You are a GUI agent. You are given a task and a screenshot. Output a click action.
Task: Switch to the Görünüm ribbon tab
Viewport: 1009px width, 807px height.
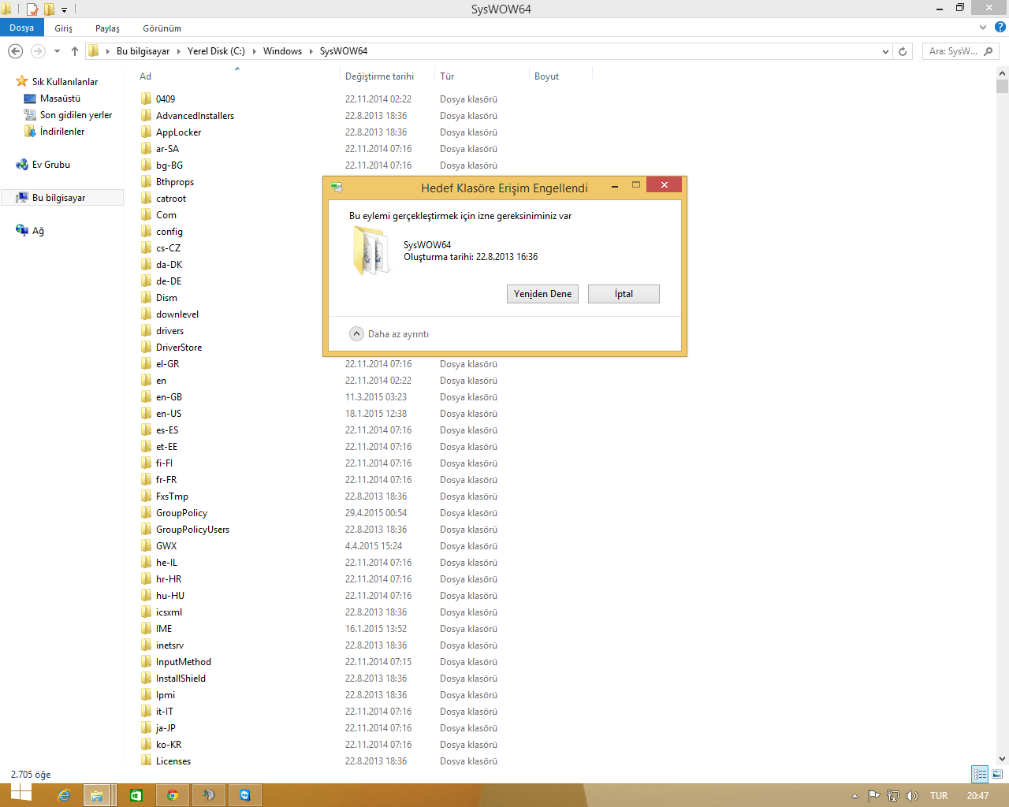pyautogui.click(x=162, y=28)
